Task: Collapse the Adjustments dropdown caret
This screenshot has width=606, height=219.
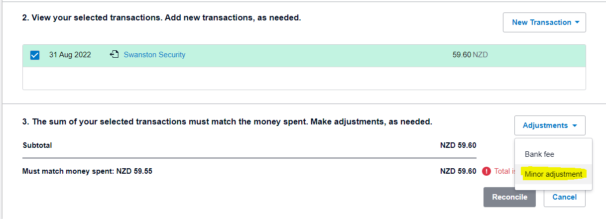Action: [575, 126]
